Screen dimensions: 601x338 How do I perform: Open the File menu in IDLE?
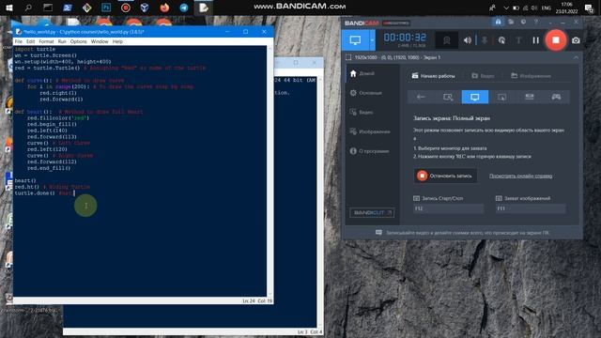pos(19,41)
